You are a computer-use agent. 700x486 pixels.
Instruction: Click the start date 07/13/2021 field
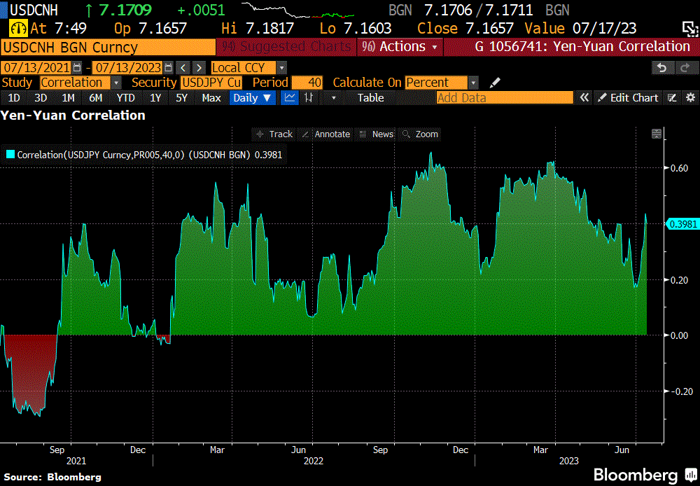coord(36,68)
